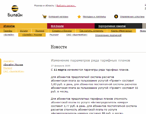Open the «Скидки и бонусы» menu item
Screen dimensions: 146x114
(x=62, y=31)
